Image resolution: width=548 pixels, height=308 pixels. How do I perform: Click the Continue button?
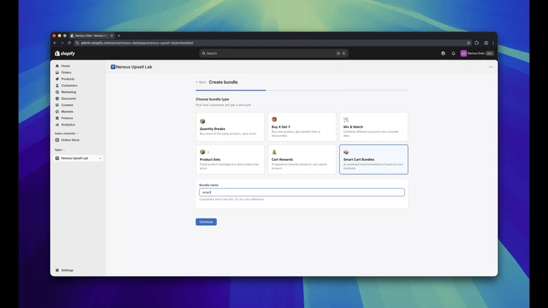[x=206, y=222]
